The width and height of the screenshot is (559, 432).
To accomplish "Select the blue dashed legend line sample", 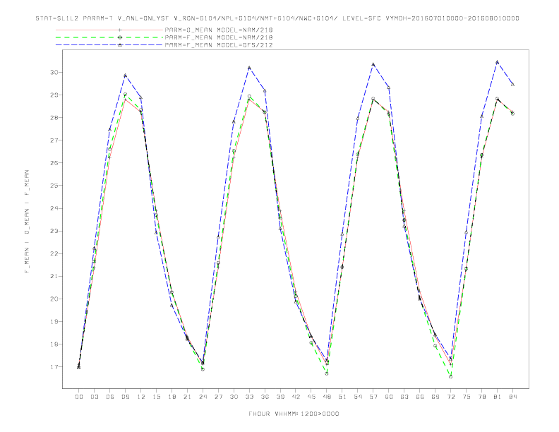I will click(109, 45).
